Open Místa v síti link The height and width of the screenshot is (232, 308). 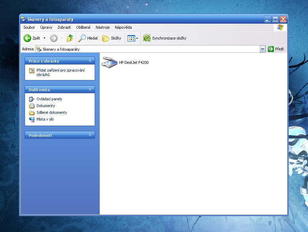click(x=45, y=119)
